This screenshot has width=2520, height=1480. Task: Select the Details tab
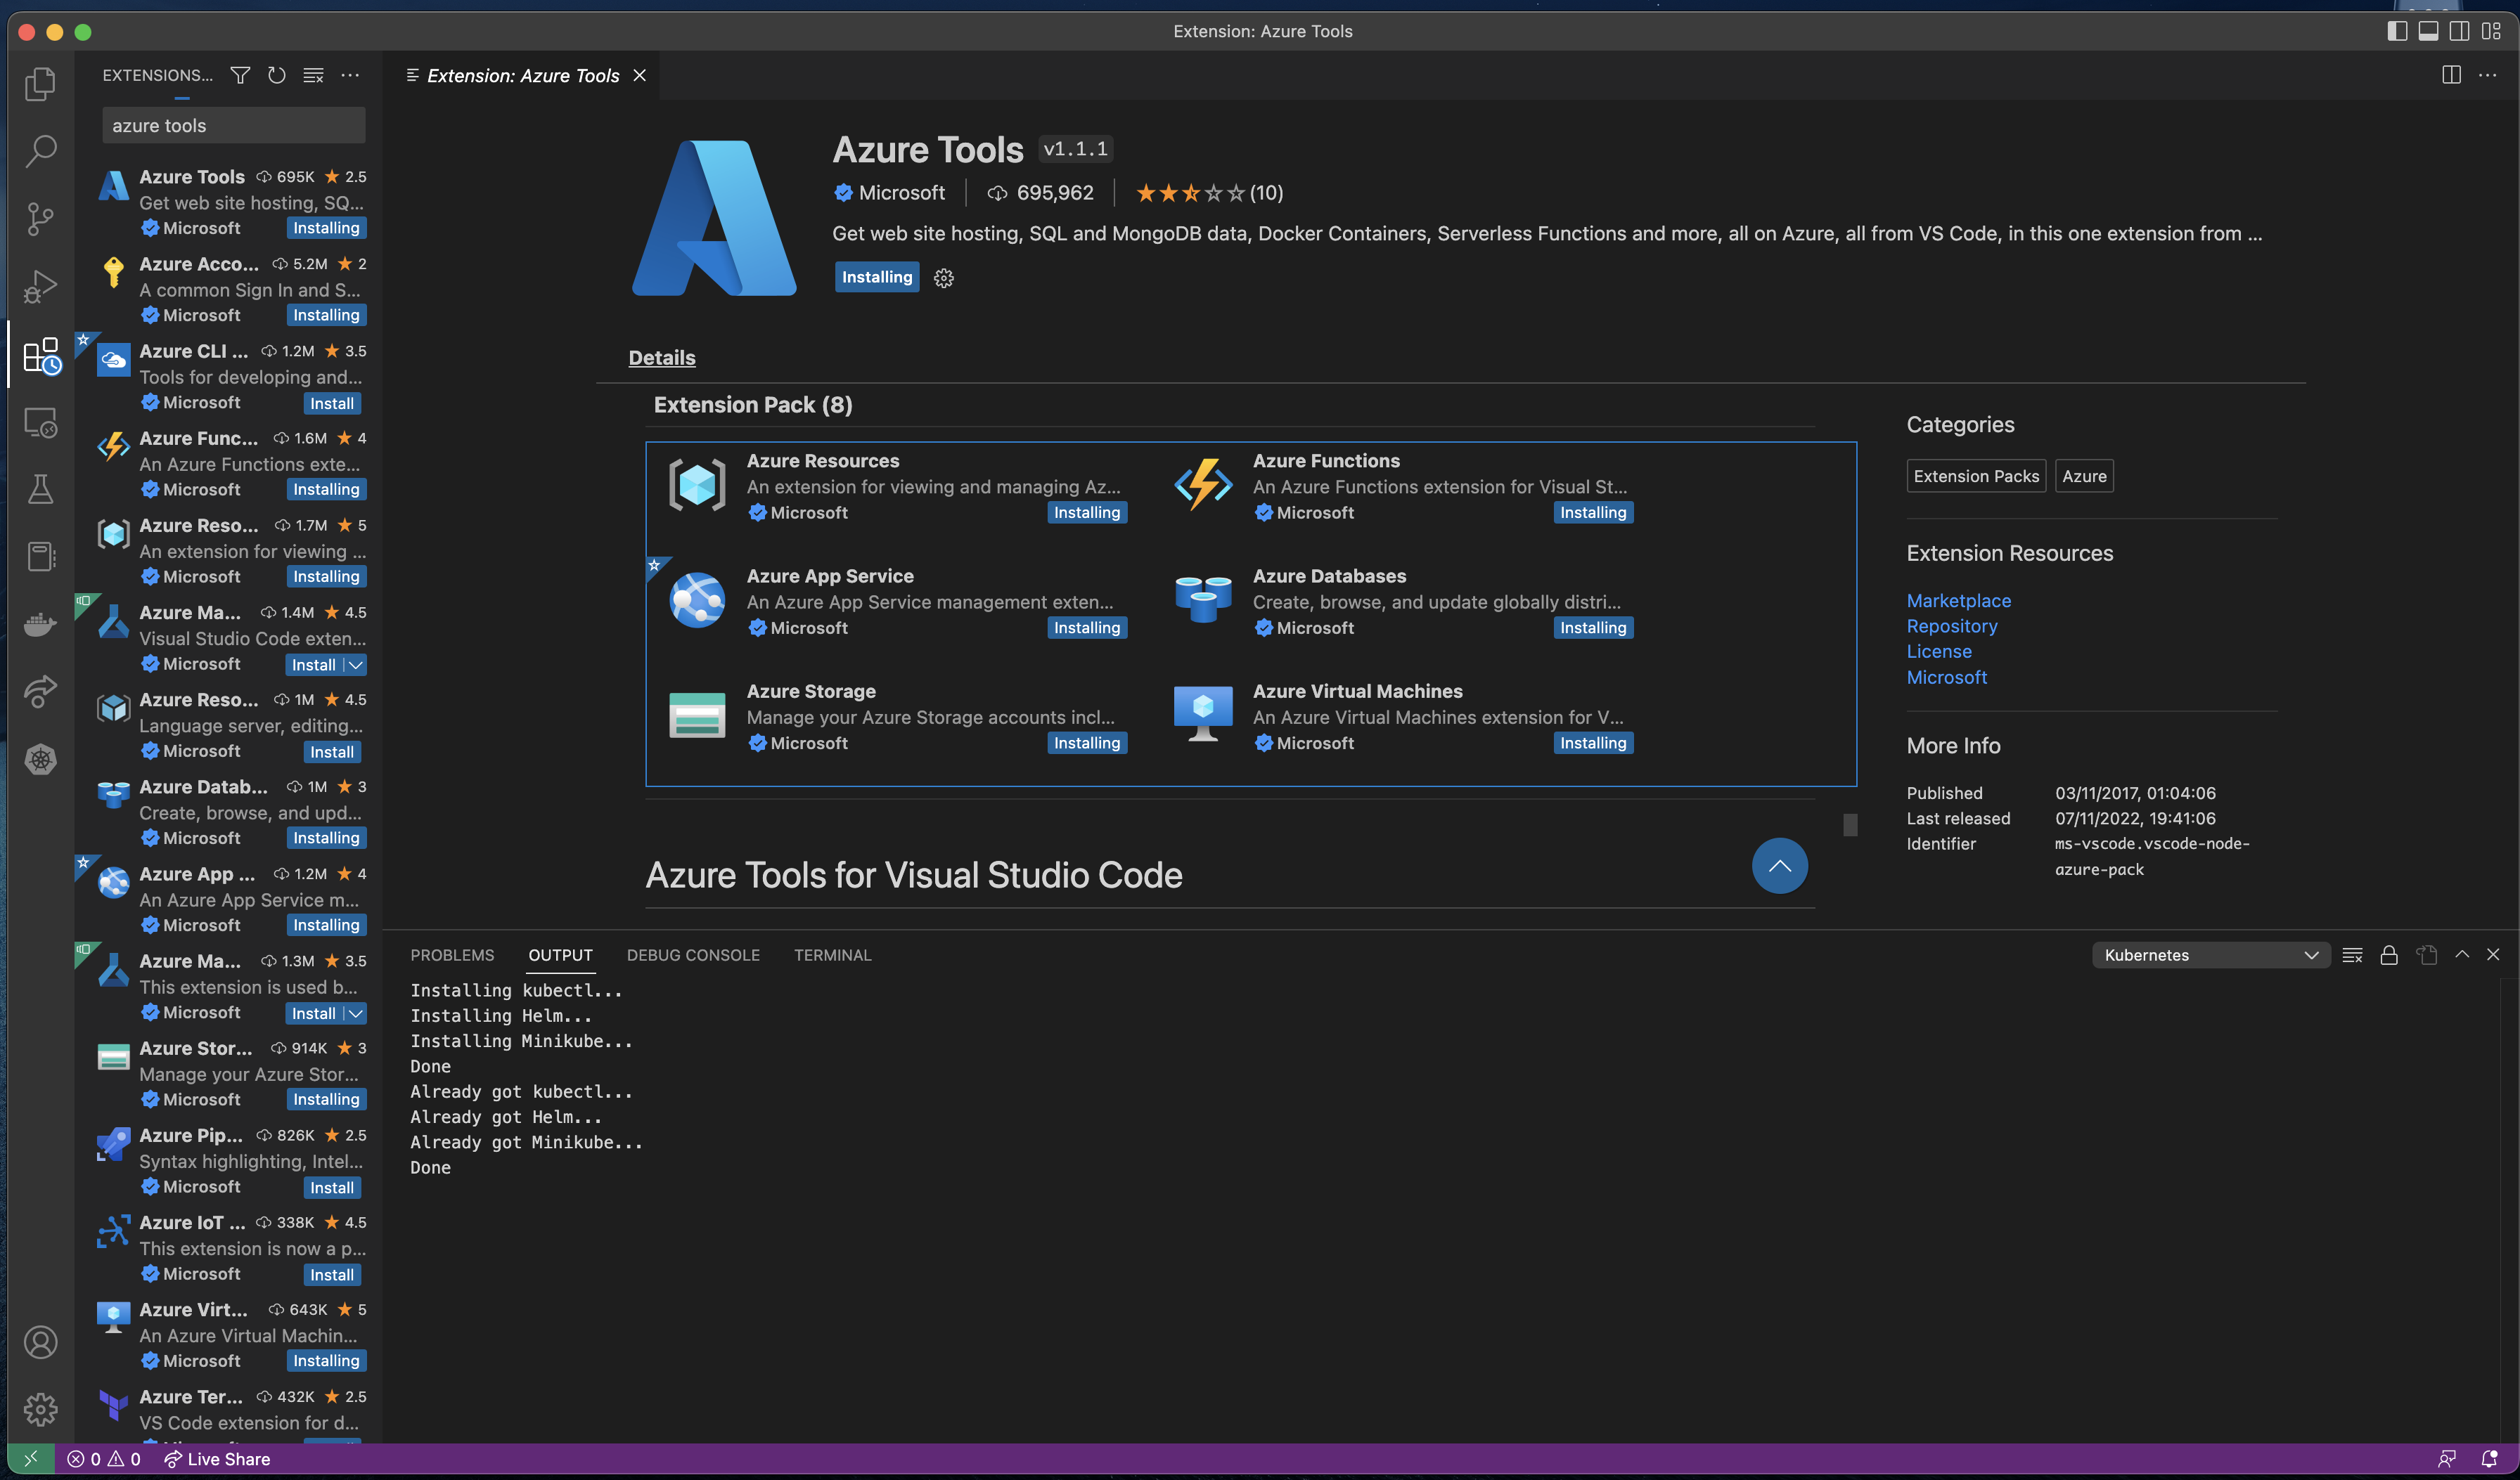coord(661,358)
